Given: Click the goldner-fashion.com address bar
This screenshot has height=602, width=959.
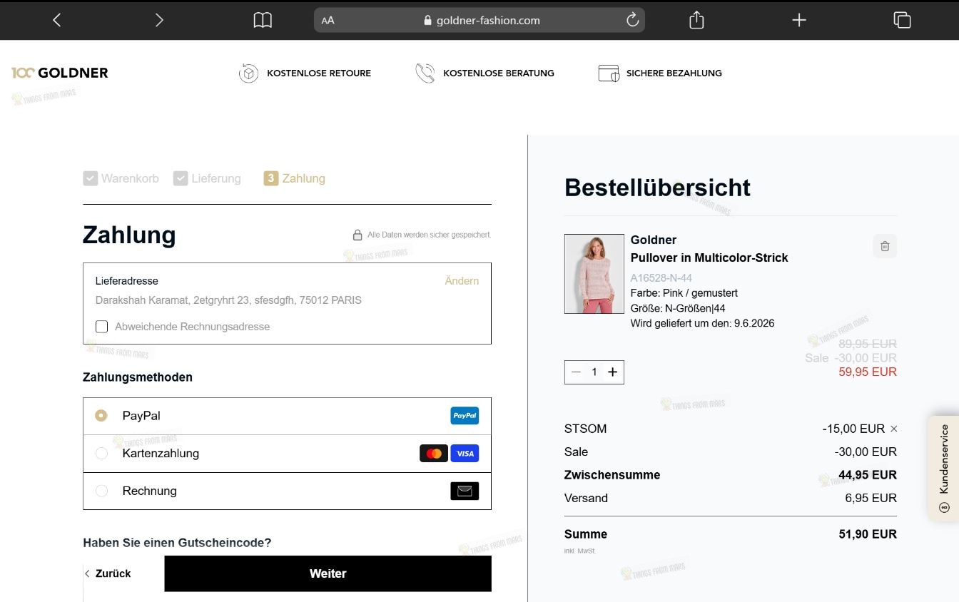Looking at the screenshot, I should [479, 20].
